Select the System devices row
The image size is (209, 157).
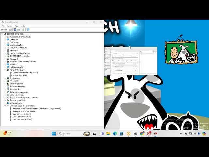coord(16,103)
